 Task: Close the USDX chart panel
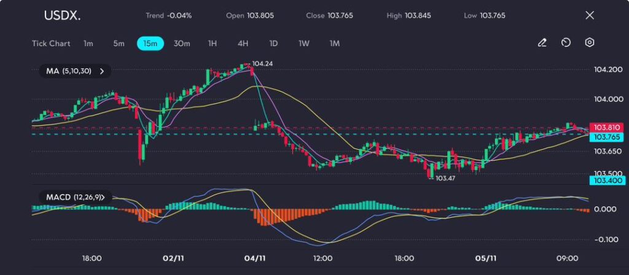coord(590,15)
